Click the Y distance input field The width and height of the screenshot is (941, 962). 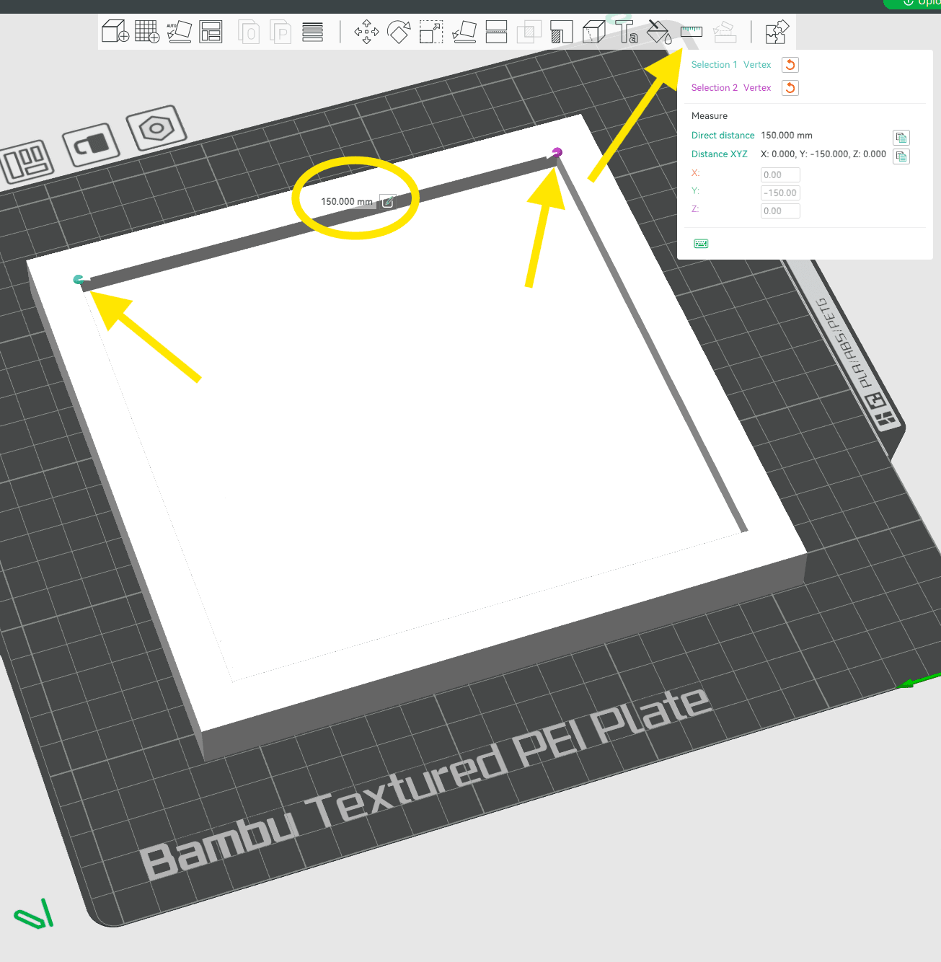780,193
